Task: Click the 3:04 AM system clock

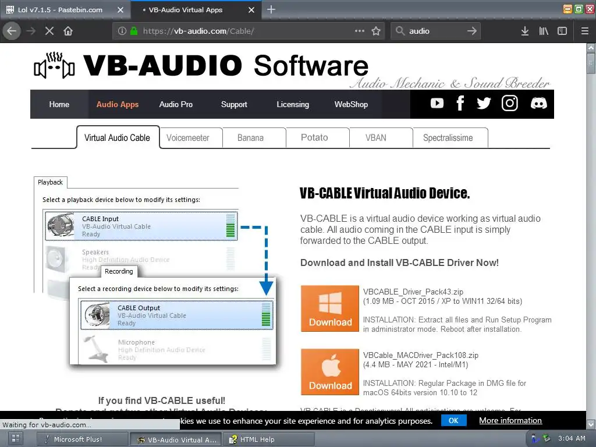Action: coord(572,438)
